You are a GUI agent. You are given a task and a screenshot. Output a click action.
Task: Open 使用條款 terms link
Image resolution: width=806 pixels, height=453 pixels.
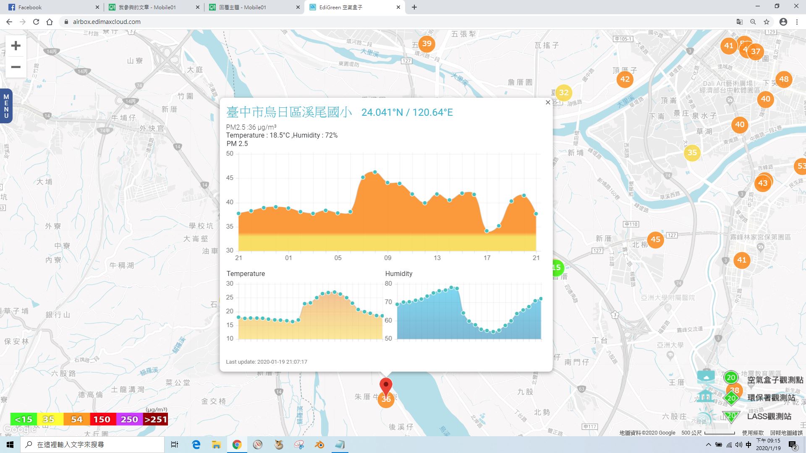[x=753, y=432]
